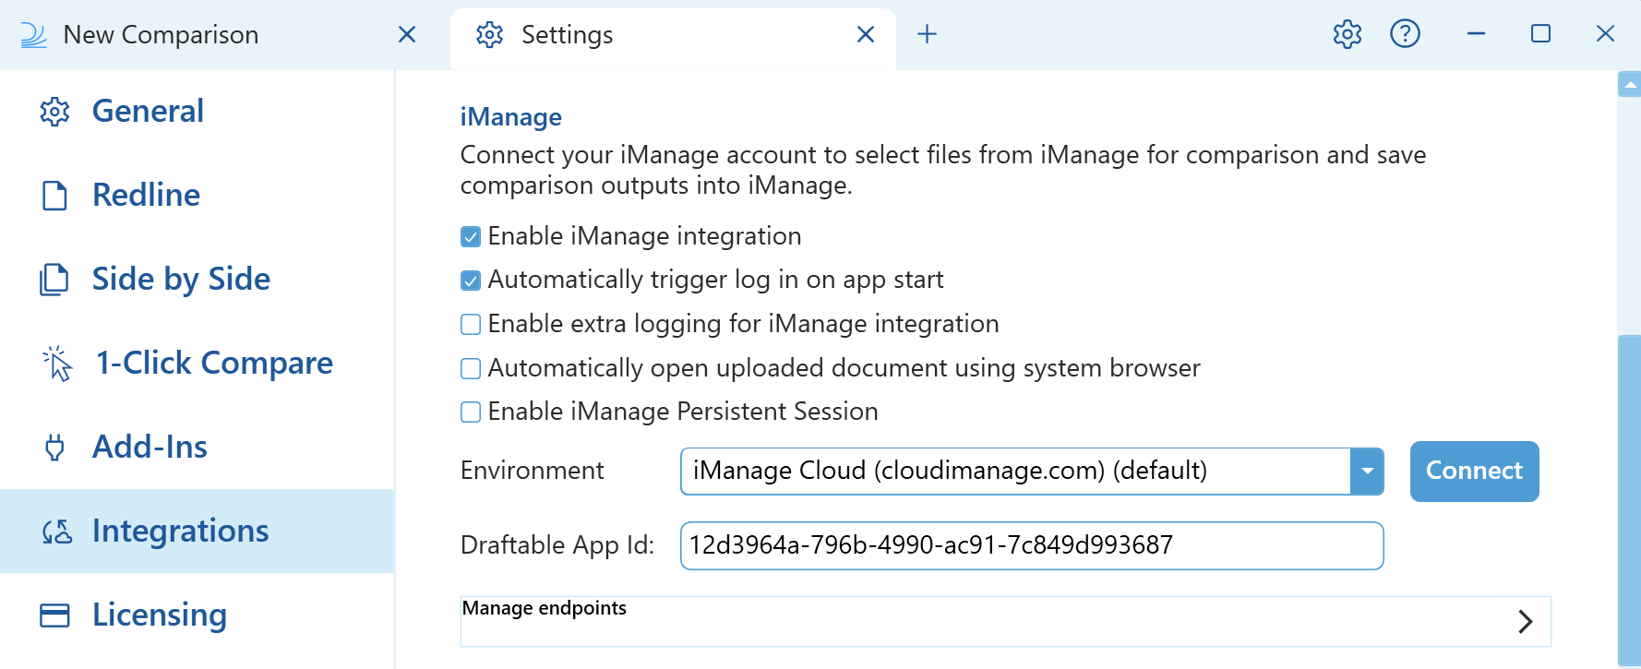
Task: Select Integrations in the settings sidebar
Action: pyautogui.click(x=180, y=532)
